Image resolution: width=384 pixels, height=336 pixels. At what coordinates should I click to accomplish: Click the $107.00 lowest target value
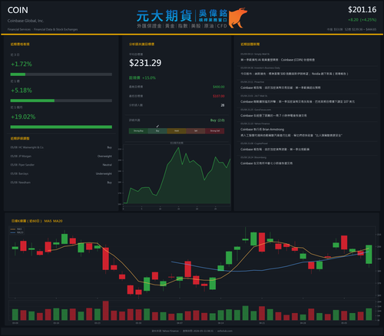pos(219,96)
